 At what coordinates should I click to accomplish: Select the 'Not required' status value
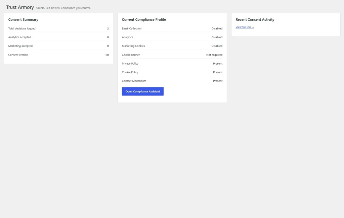214,55
